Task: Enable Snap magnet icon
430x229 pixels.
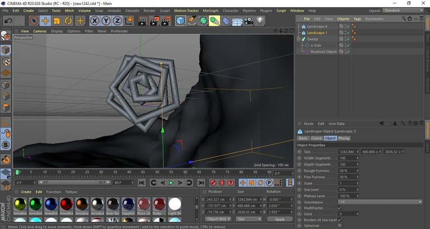Action: [6, 159]
